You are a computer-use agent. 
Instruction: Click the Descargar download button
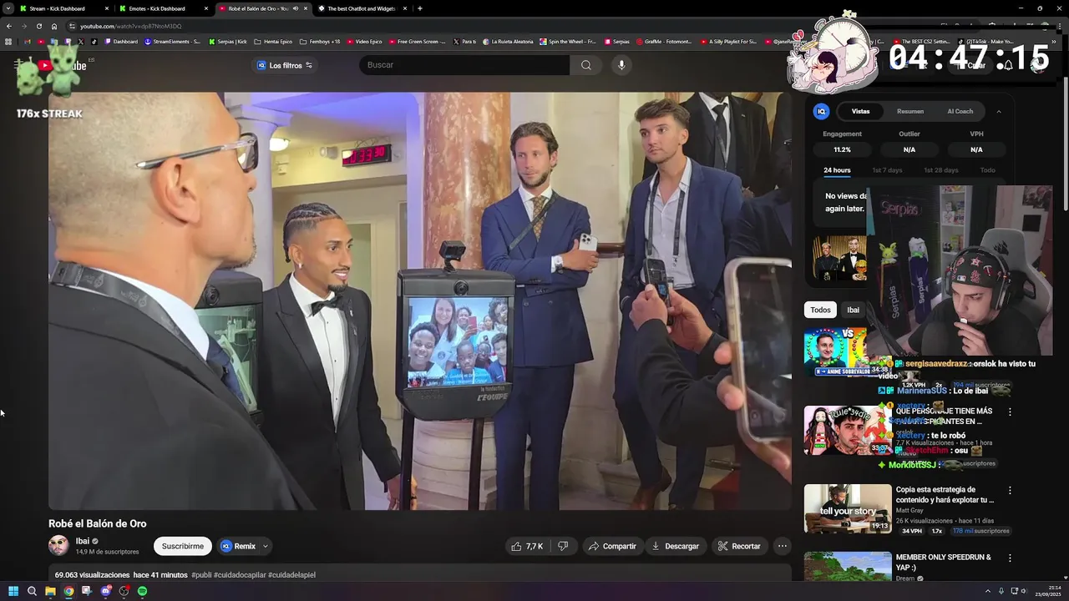[x=675, y=546]
